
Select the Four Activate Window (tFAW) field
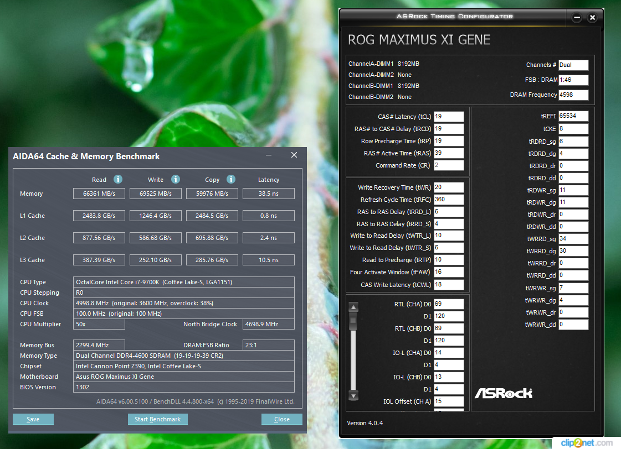click(449, 272)
